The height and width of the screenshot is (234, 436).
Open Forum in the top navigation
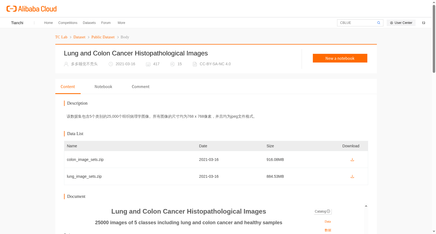pyautogui.click(x=106, y=23)
